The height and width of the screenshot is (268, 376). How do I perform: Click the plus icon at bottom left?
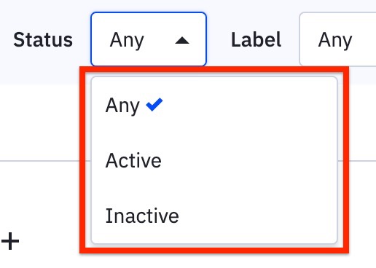[10, 241]
